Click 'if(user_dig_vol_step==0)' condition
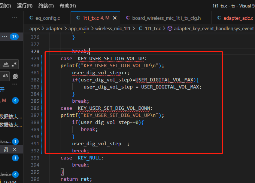 click(x=106, y=122)
